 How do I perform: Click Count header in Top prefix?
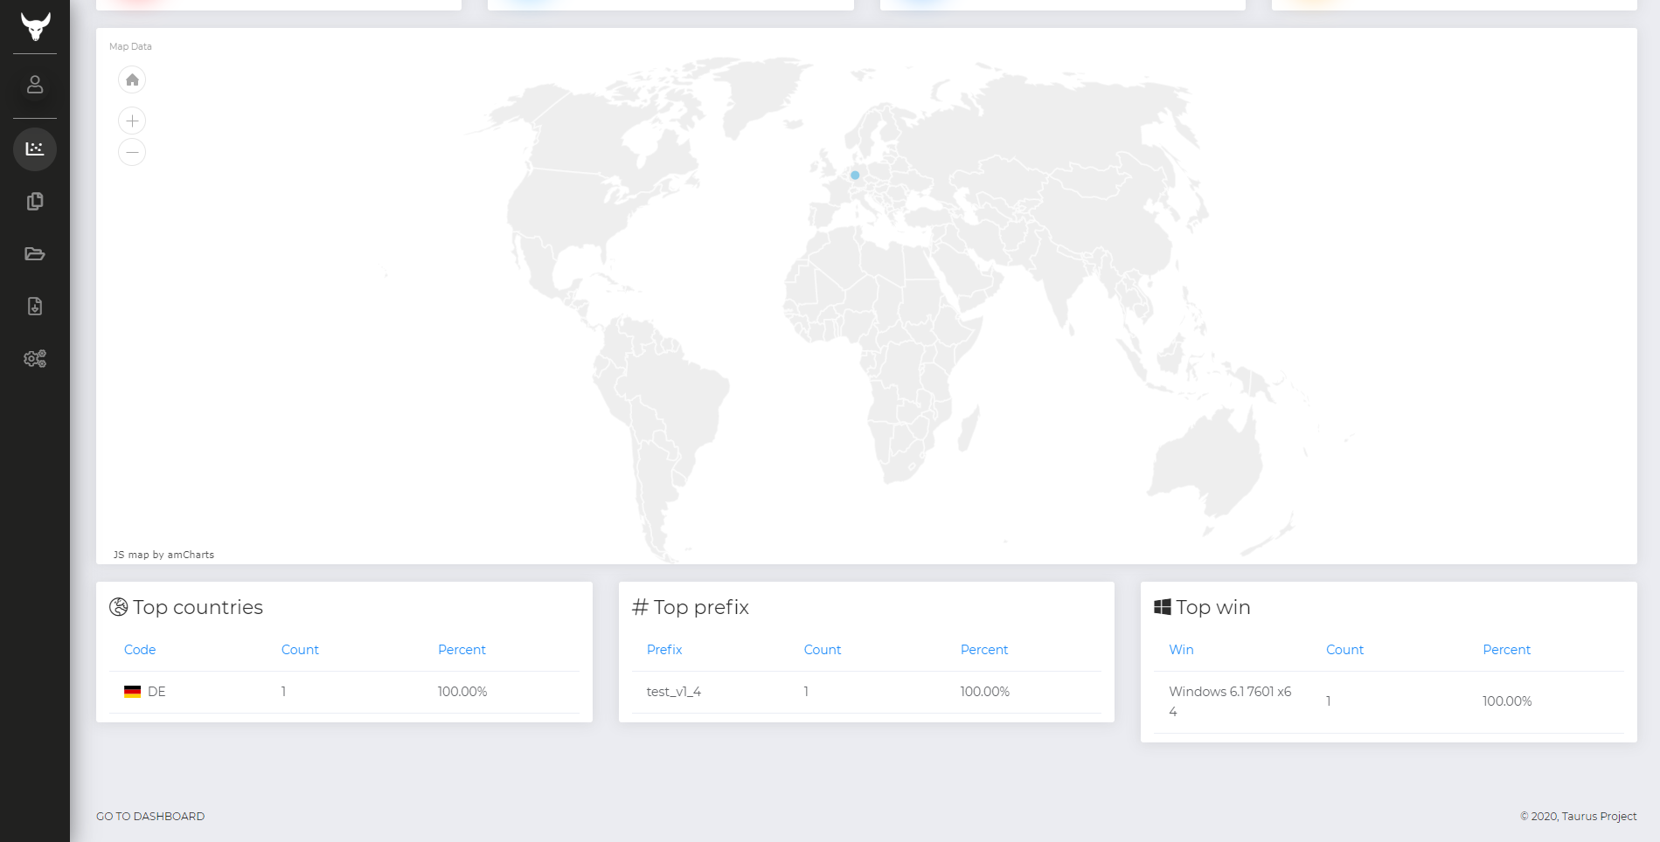823,650
